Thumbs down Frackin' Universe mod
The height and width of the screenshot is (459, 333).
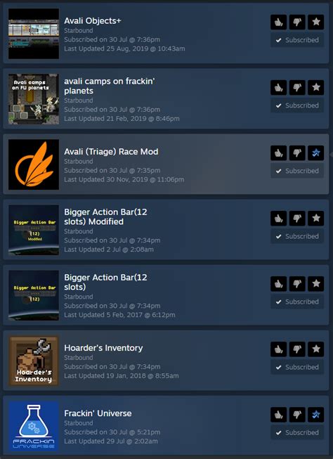pos(297,415)
